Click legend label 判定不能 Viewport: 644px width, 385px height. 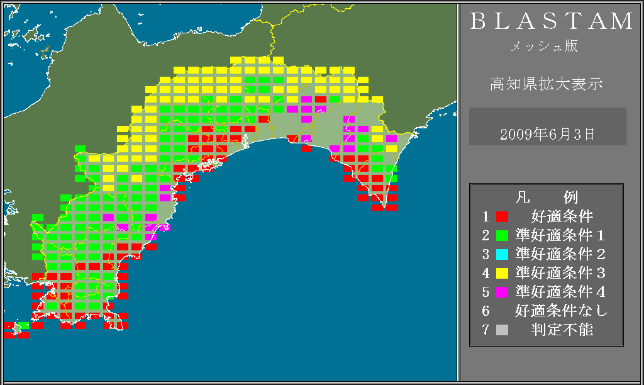[562, 330]
